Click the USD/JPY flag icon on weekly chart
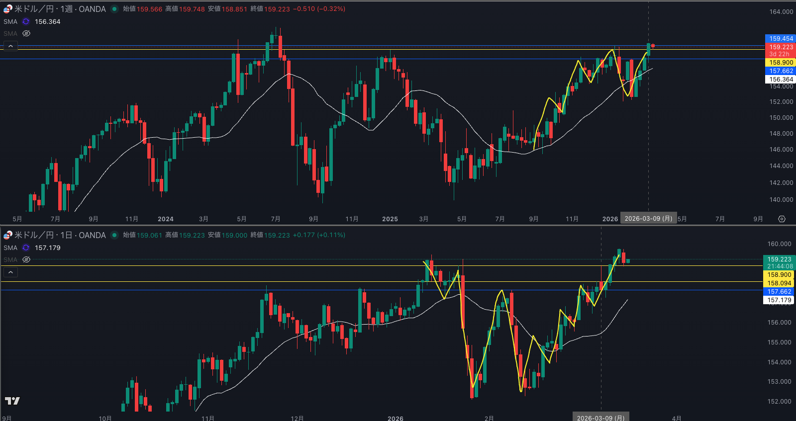The height and width of the screenshot is (421, 796). coord(7,9)
